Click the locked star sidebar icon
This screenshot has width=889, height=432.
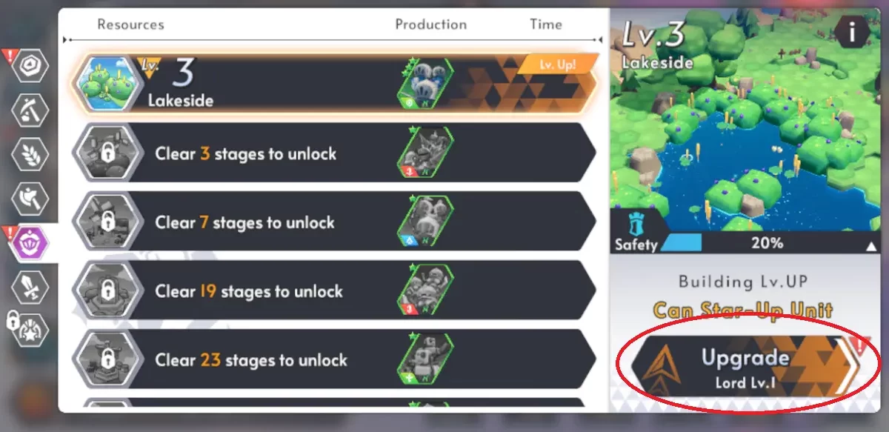[30, 329]
